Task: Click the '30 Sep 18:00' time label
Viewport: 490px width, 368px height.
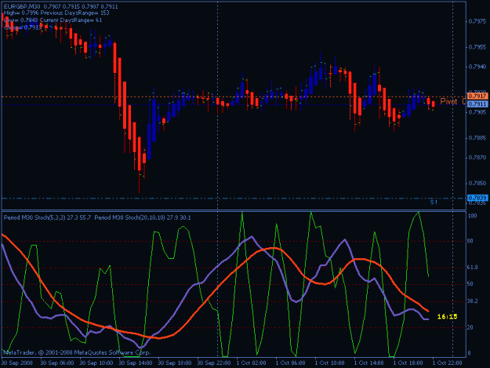Action: 175,363
